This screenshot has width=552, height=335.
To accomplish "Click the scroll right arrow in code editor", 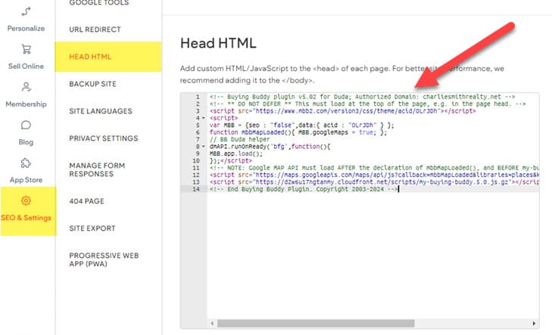I will pyautogui.click(x=534, y=324).
